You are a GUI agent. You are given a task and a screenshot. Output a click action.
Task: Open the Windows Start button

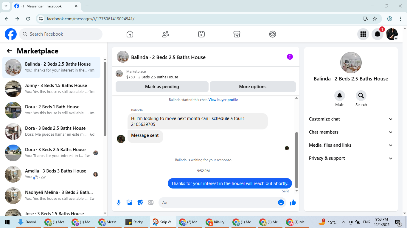[7, 222]
